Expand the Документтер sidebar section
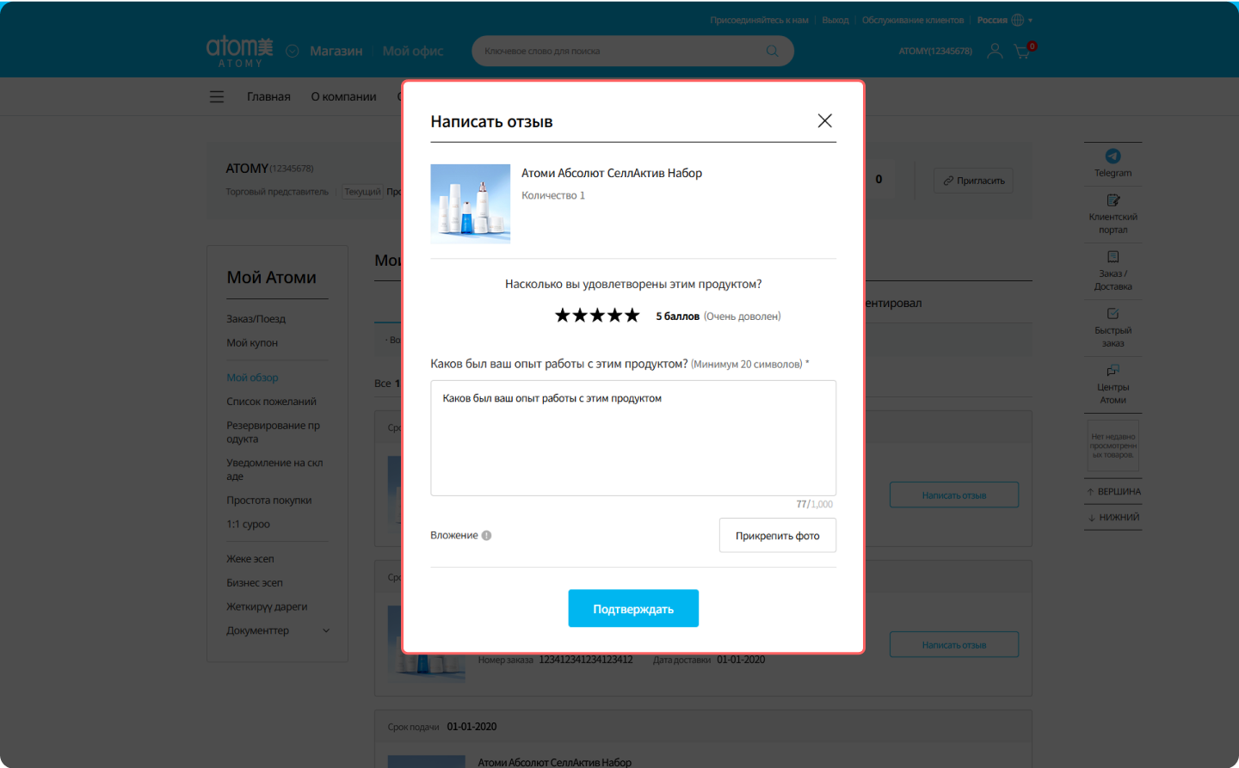 pyautogui.click(x=326, y=630)
